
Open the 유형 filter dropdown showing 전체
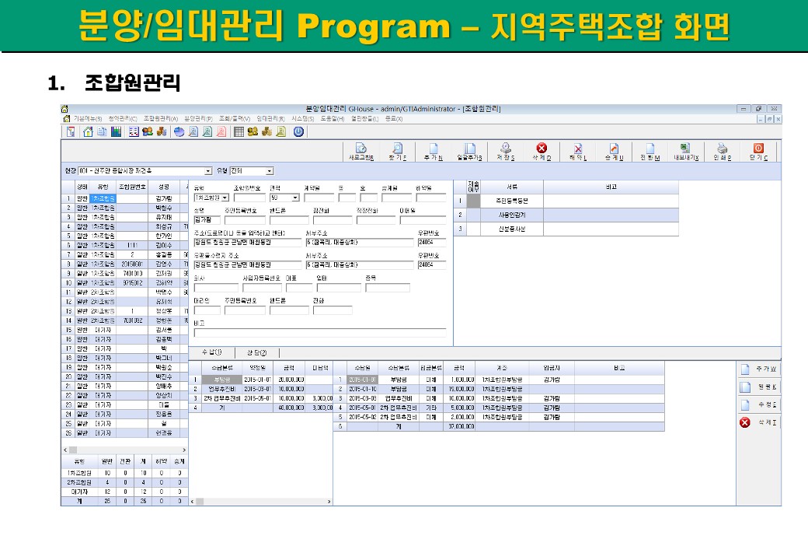[270, 170]
